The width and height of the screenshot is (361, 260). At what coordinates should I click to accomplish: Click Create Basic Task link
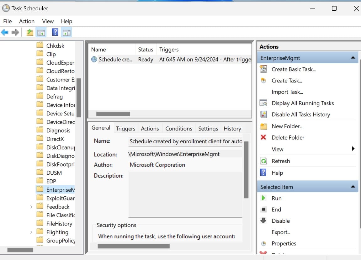tap(293, 69)
